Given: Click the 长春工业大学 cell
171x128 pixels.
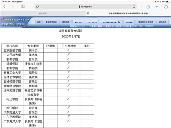Looking at the screenshot, I should pos(12,73).
